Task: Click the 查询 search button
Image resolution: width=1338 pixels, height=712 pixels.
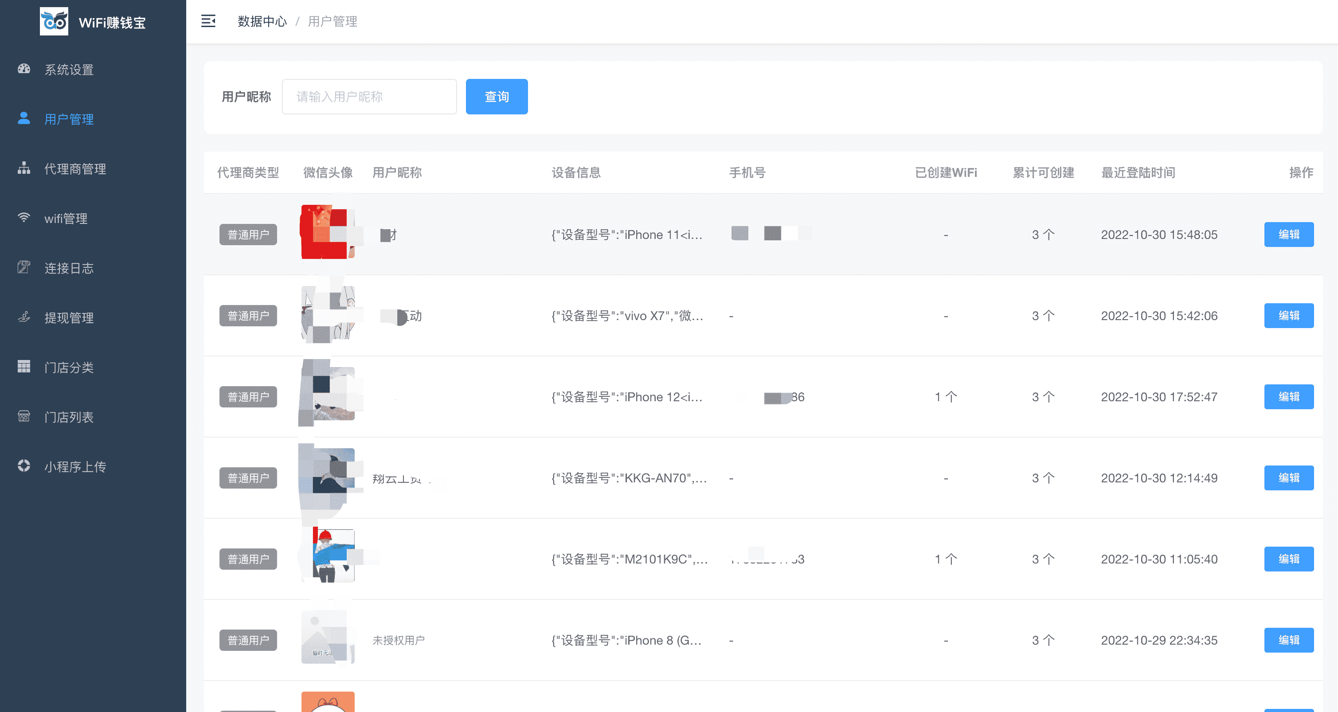Action: 497,97
